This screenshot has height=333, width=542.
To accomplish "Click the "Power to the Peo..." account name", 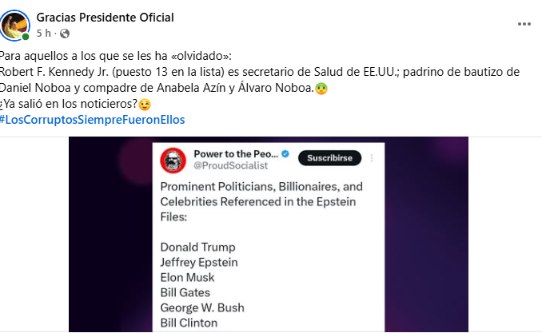I will tap(234, 153).
